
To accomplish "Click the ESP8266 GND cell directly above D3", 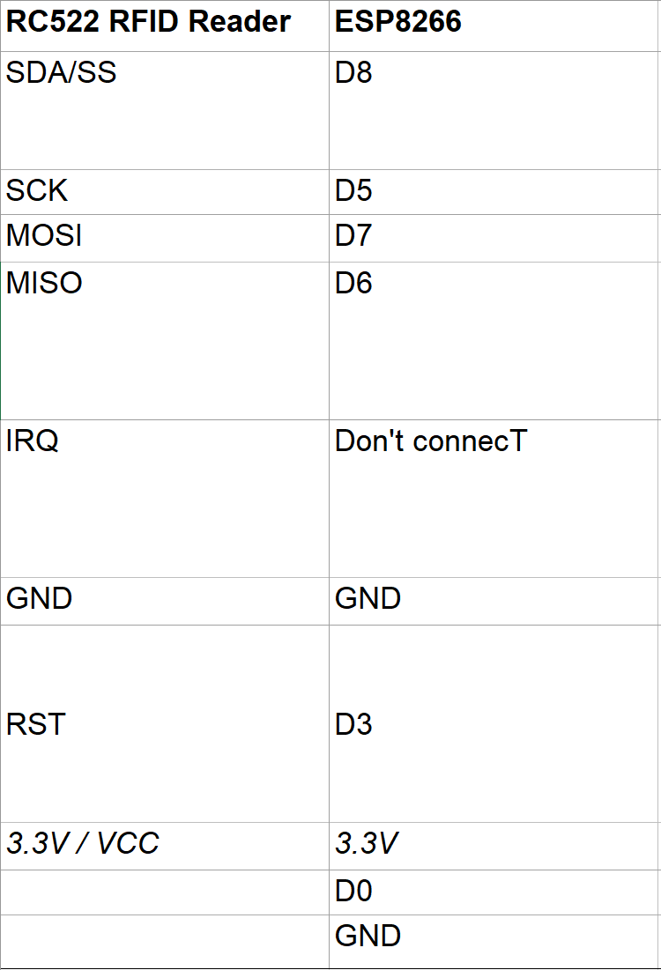I will (x=368, y=599).
